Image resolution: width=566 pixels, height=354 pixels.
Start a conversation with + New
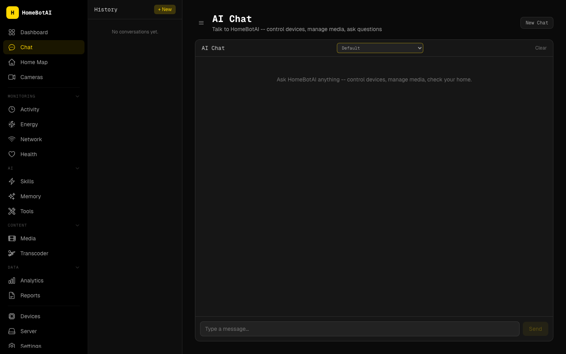[165, 9]
